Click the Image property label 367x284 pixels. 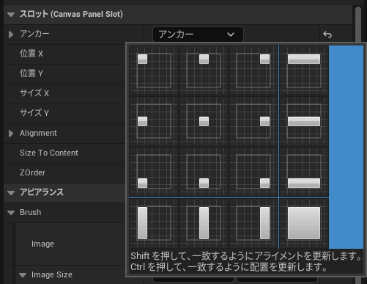coord(42,244)
